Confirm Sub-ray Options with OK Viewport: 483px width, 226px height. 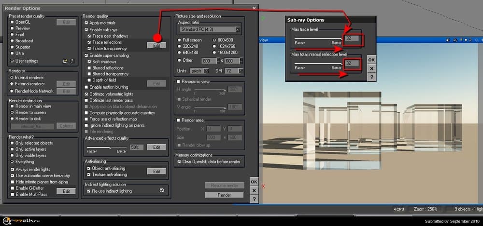click(x=371, y=60)
